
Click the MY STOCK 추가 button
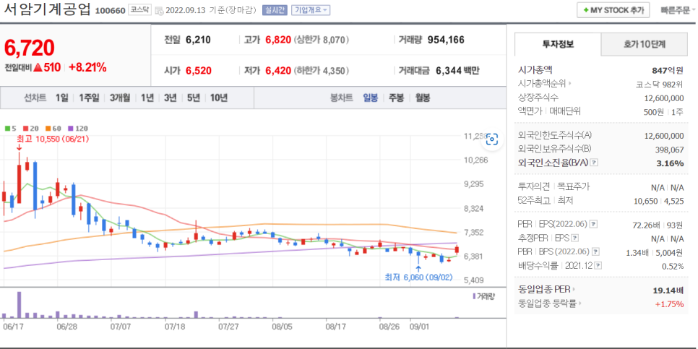click(613, 10)
